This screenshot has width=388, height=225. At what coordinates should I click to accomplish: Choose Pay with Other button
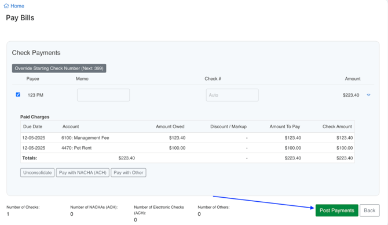click(129, 172)
